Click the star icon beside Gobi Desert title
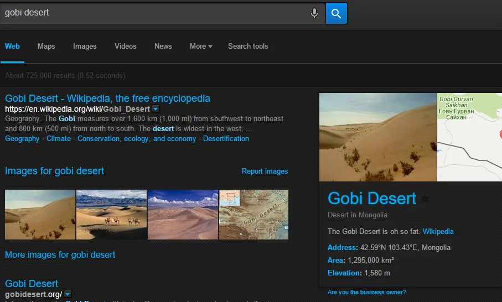Image resolution: width=502 pixels, height=302 pixels. [x=425, y=199]
